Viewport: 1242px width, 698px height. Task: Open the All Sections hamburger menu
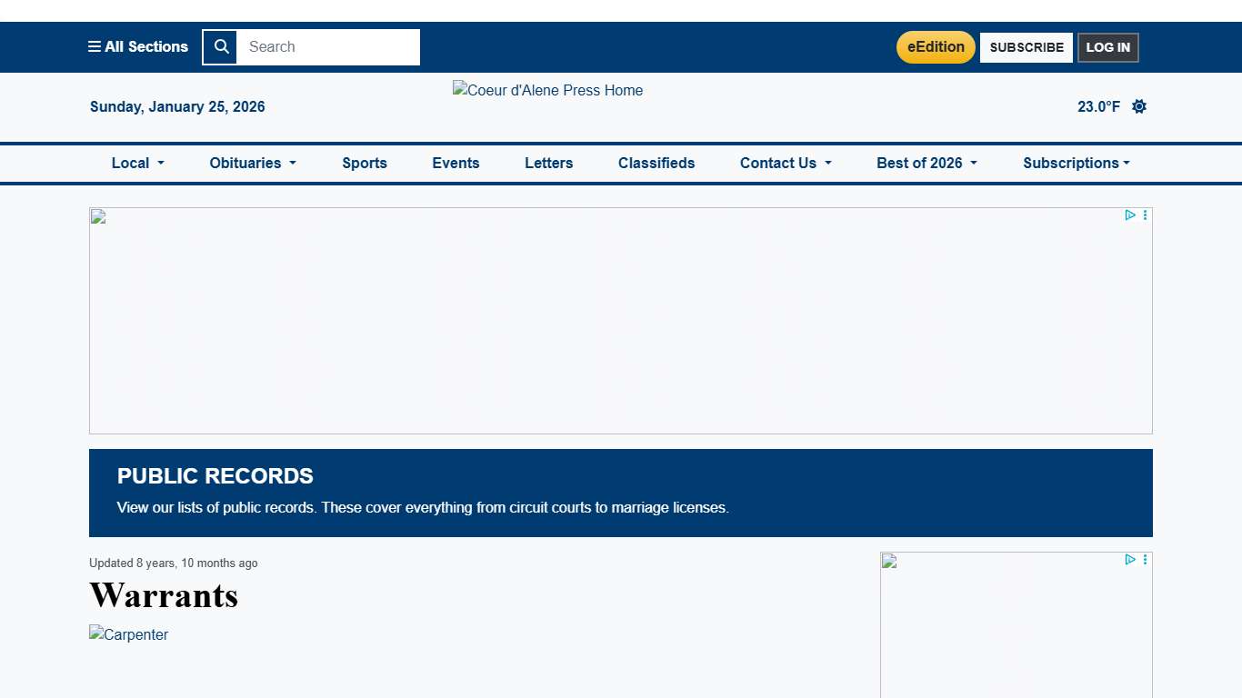pos(138,47)
